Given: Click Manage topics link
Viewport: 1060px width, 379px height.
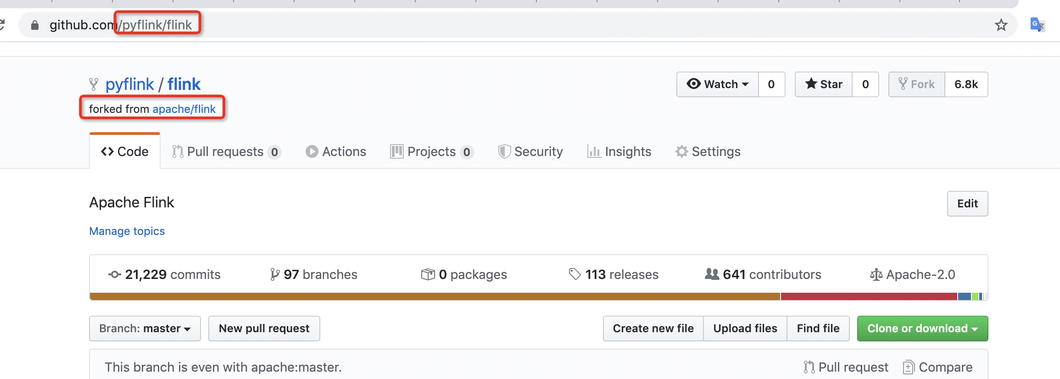Looking at the screenshot, I should tap(127, 231).
